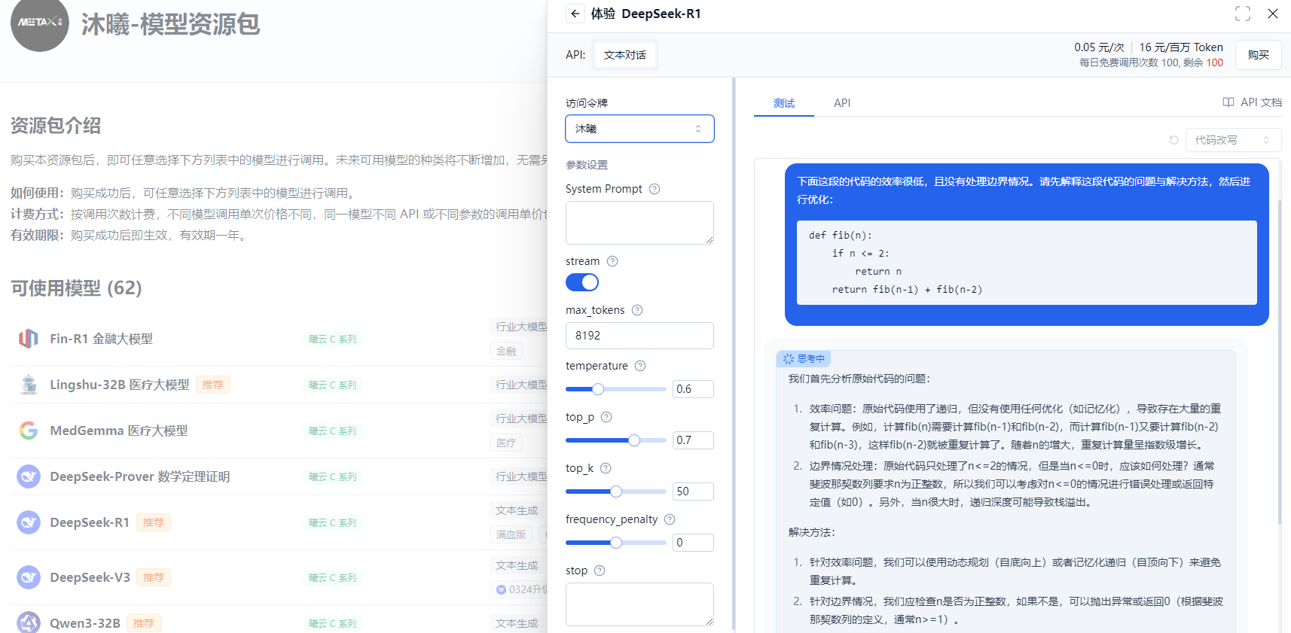
Task: Open the API 文档 link
Action: click(1252, 102)
